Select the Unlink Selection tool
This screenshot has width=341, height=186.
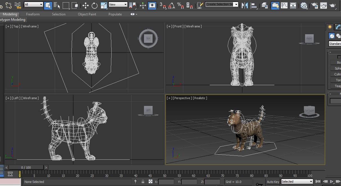(9, 5)
